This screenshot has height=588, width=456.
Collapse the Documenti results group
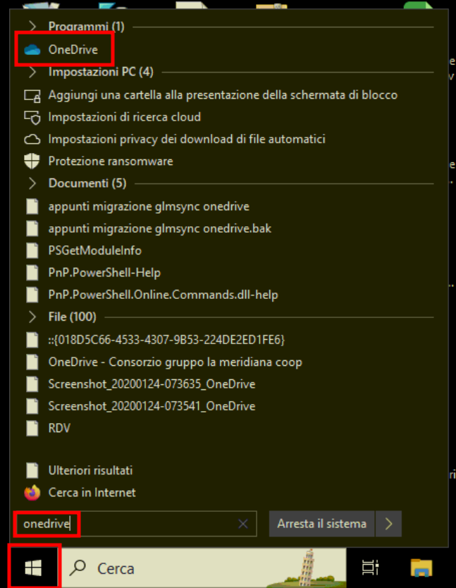pyautogui.click(x=32, y=184)
